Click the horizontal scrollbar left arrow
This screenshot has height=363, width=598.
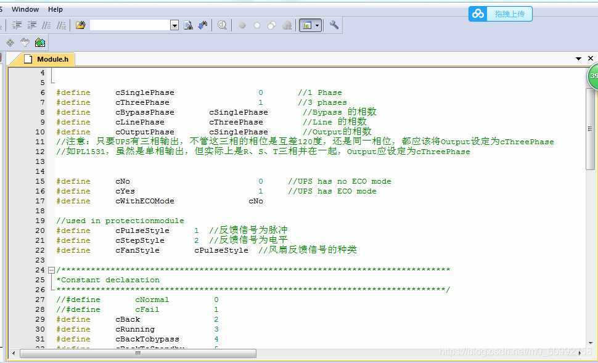pos(14,354)
